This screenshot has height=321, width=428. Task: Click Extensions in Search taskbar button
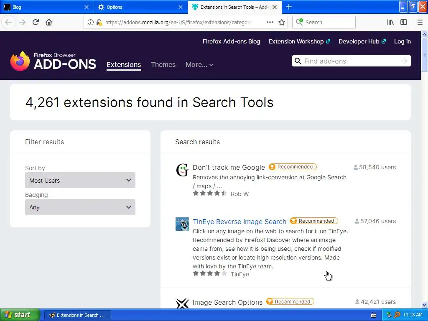click(x=77, y=315)
